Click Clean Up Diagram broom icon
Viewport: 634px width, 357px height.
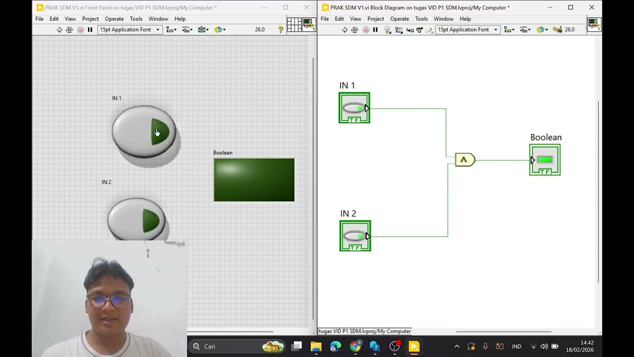pyautogui.click(x=558, y=30)
